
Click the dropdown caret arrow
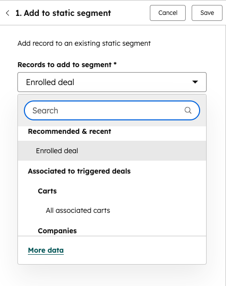(x=195, y=82)
